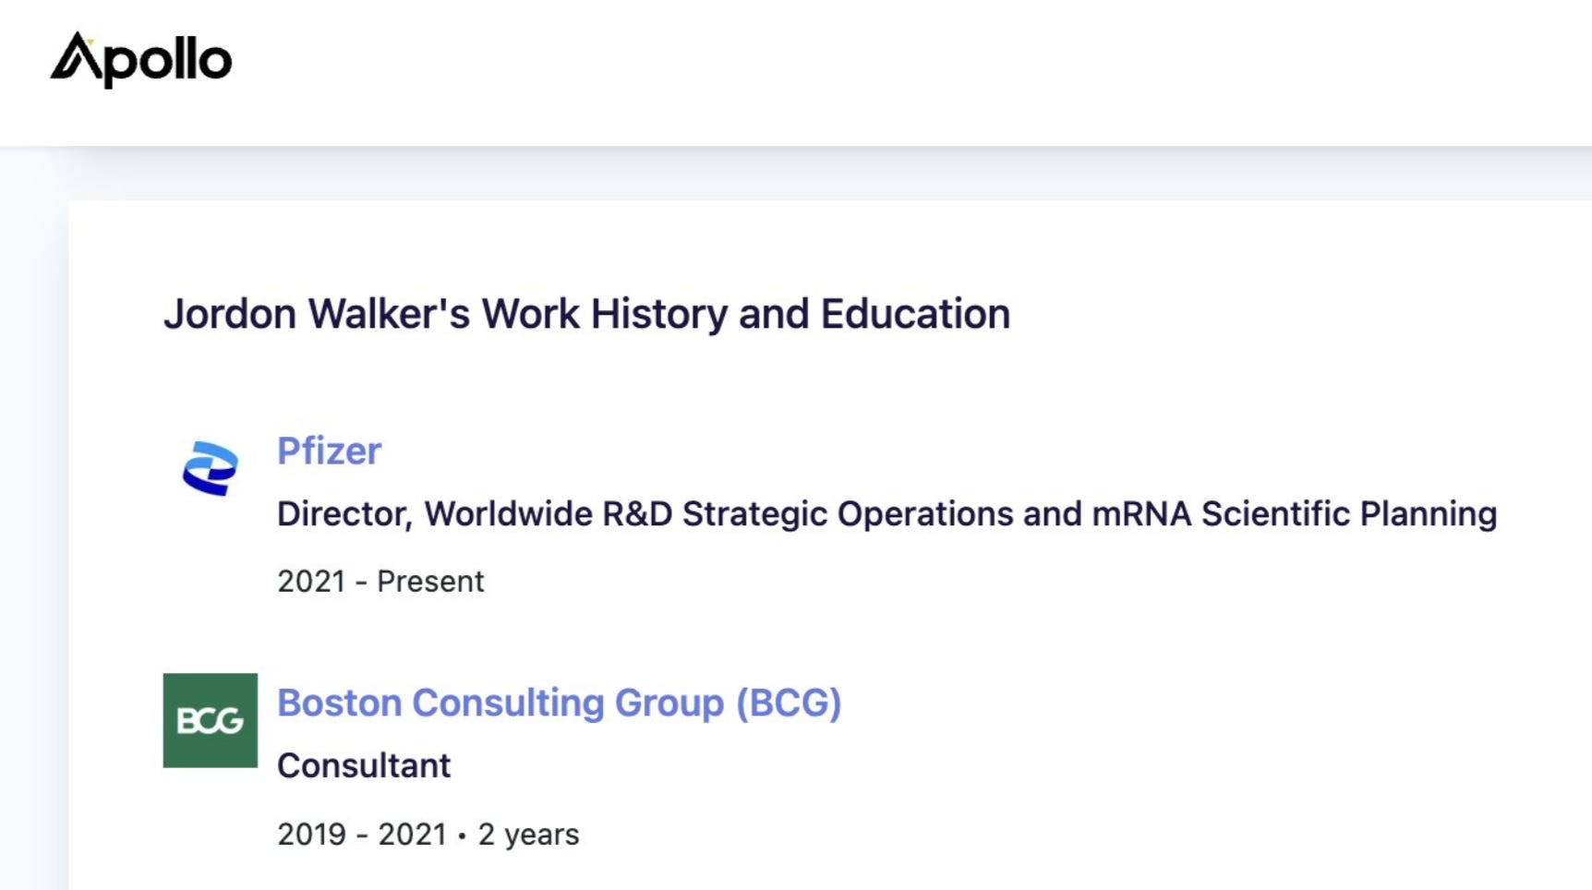
Task: Click the green BCG company logo
Action: (x=210, y=720)
